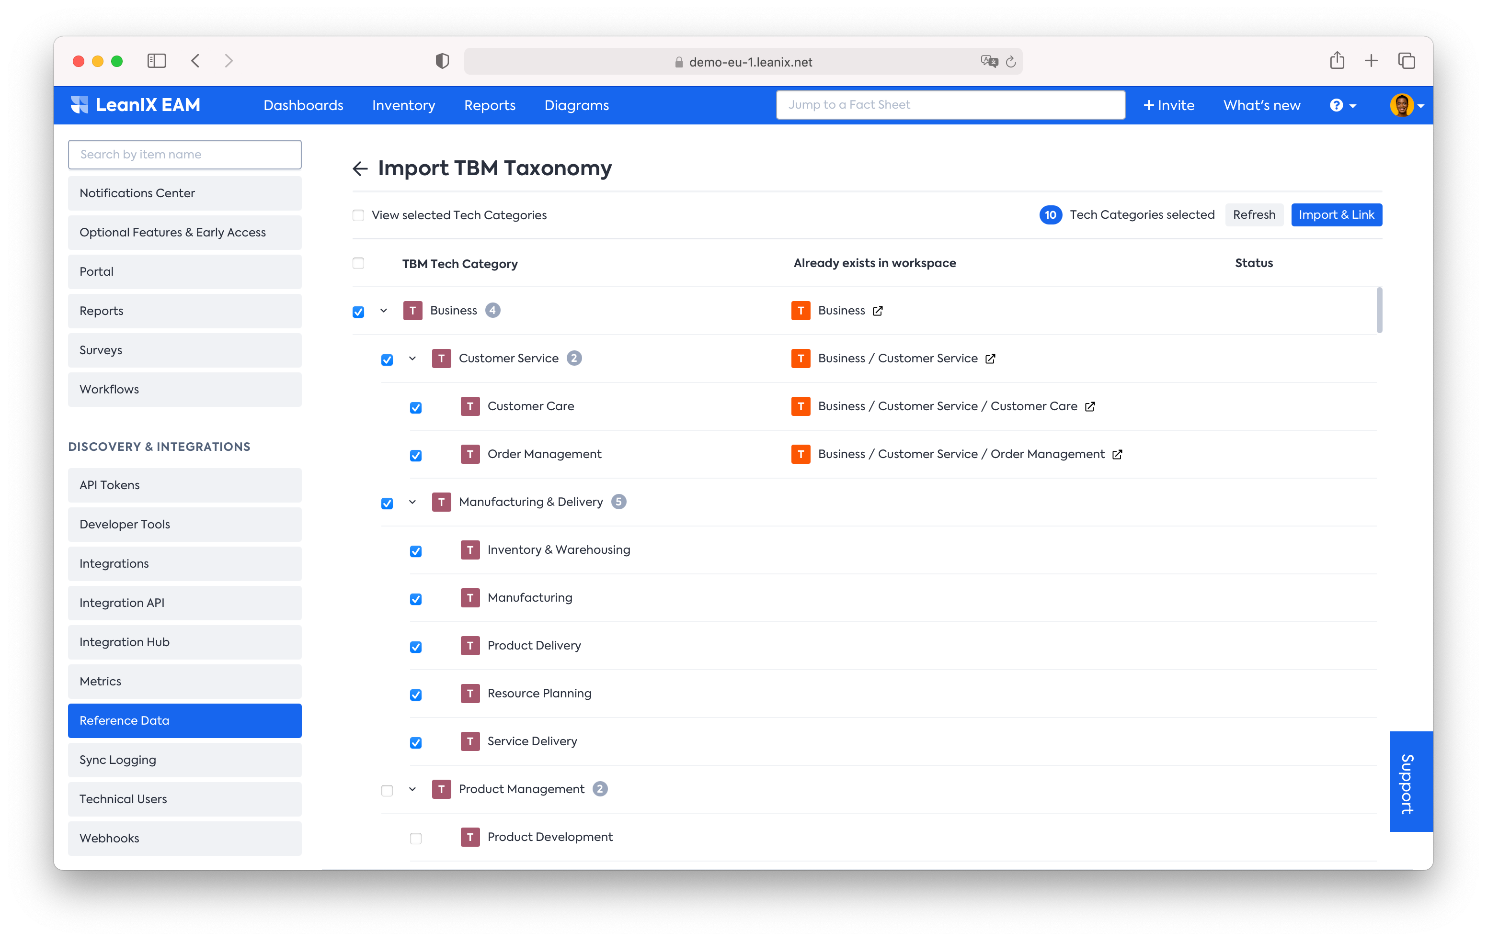Image resolution: width=1487 pixels, height=941 pixels.
Task: Collapse the Customer Service subtree
Action: [x=412, y=358]
